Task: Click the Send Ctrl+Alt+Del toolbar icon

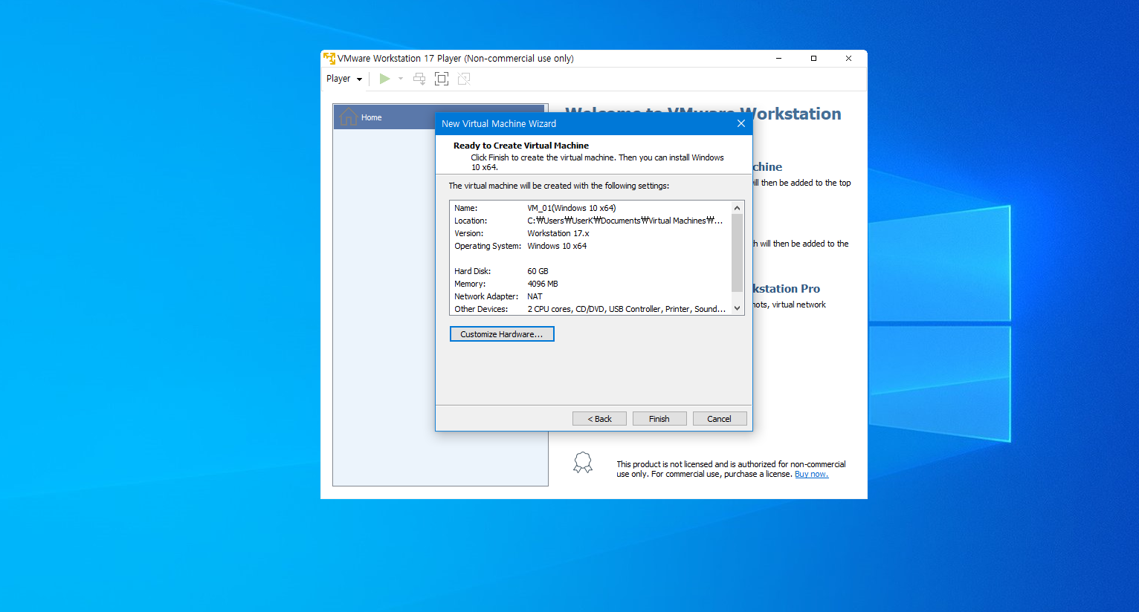Action: point(419,79)
